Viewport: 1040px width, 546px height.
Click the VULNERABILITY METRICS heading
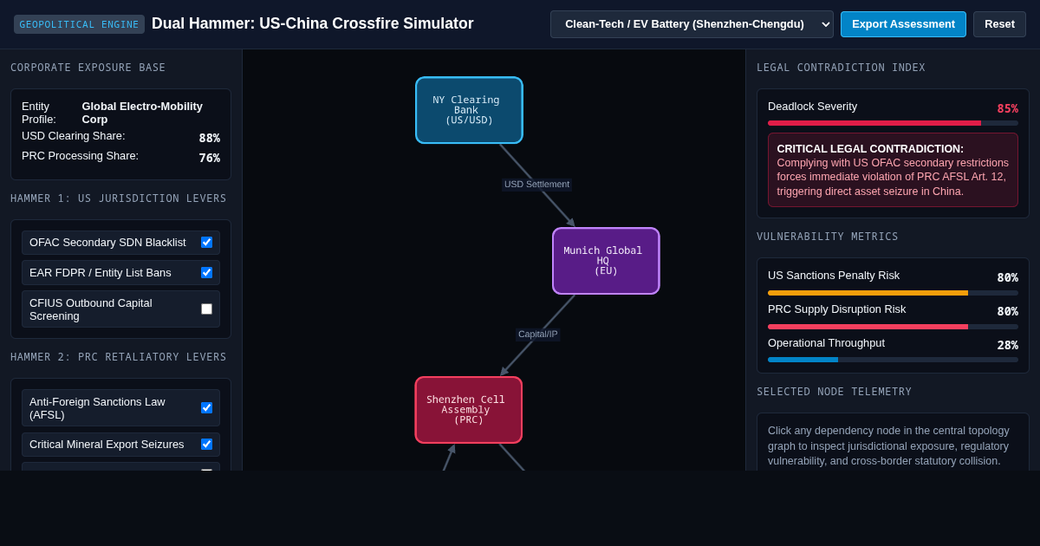828,237
